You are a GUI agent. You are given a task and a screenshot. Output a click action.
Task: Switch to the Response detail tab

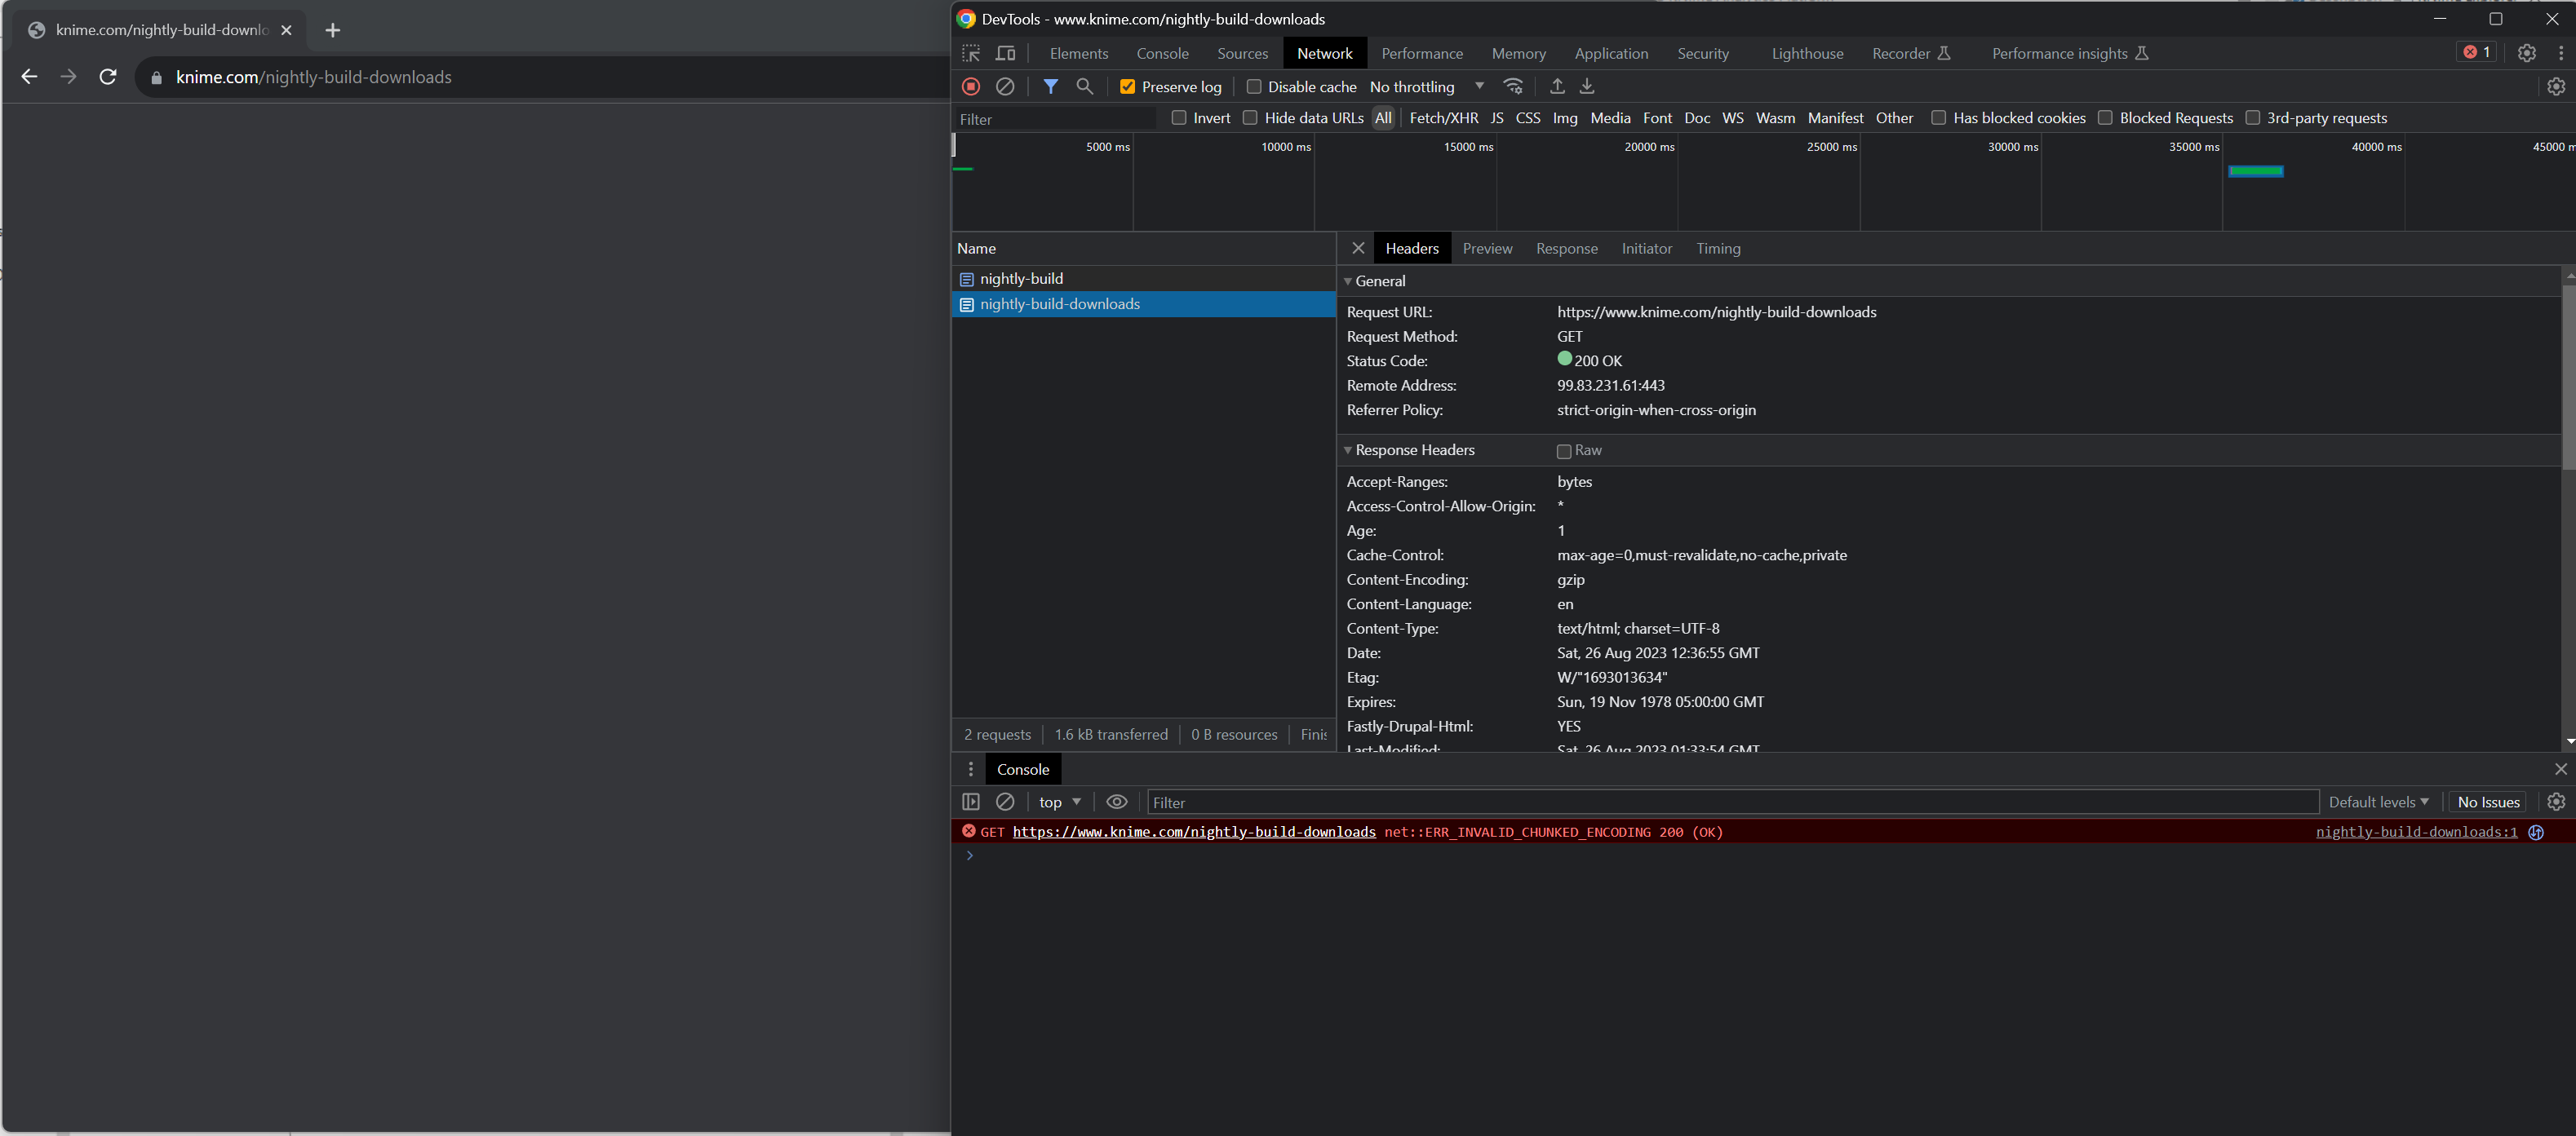(1566, 249)
